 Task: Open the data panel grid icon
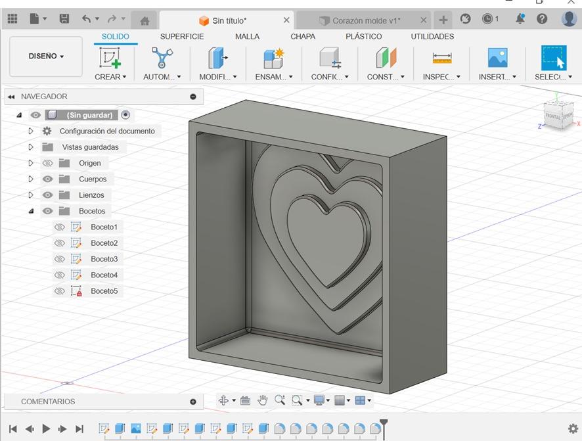[12, 19]
